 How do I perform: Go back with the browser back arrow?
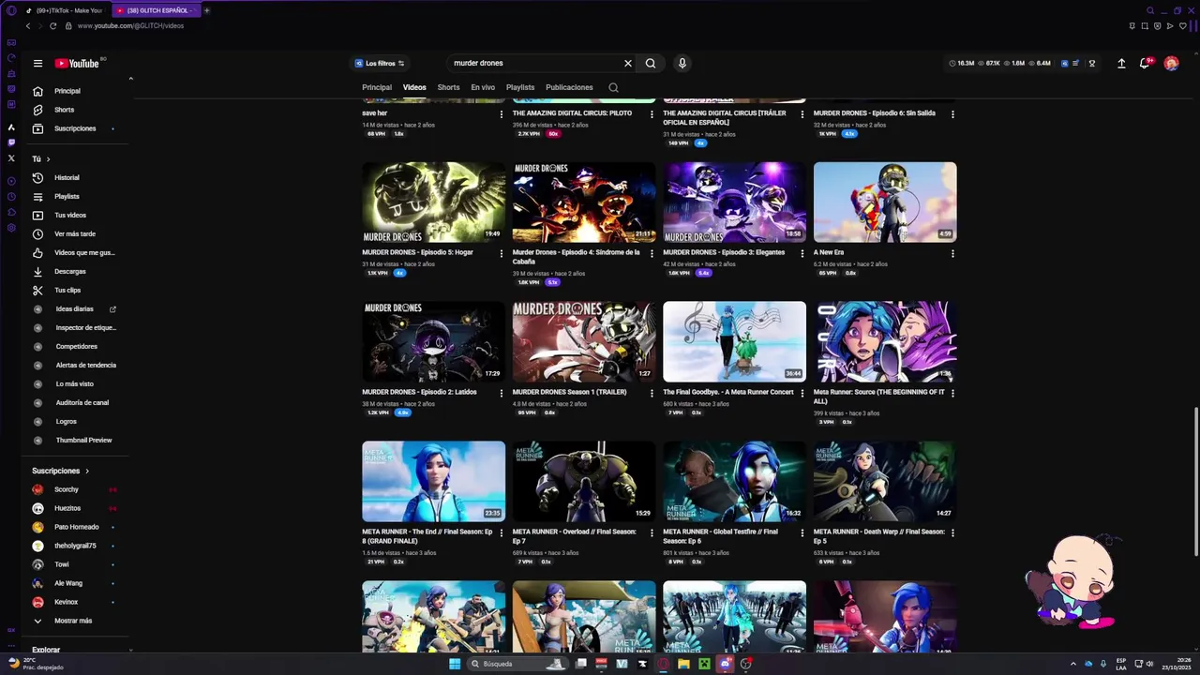(28, 26)
